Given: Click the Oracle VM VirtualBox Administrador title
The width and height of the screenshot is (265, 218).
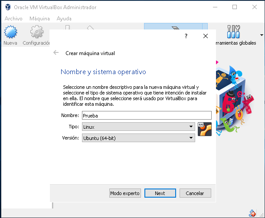Looking at the screenshot, I should coord(55,7).
